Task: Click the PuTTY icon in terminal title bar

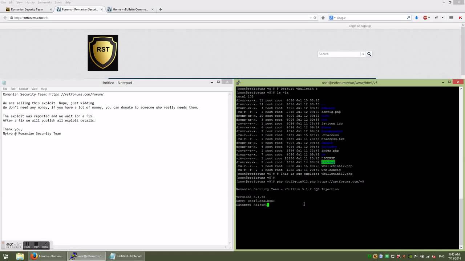Action: pos(238,83)
